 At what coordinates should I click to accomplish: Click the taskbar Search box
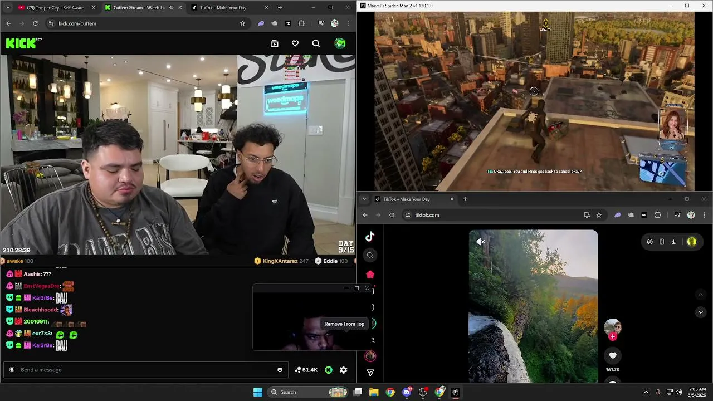click(309, 392)
